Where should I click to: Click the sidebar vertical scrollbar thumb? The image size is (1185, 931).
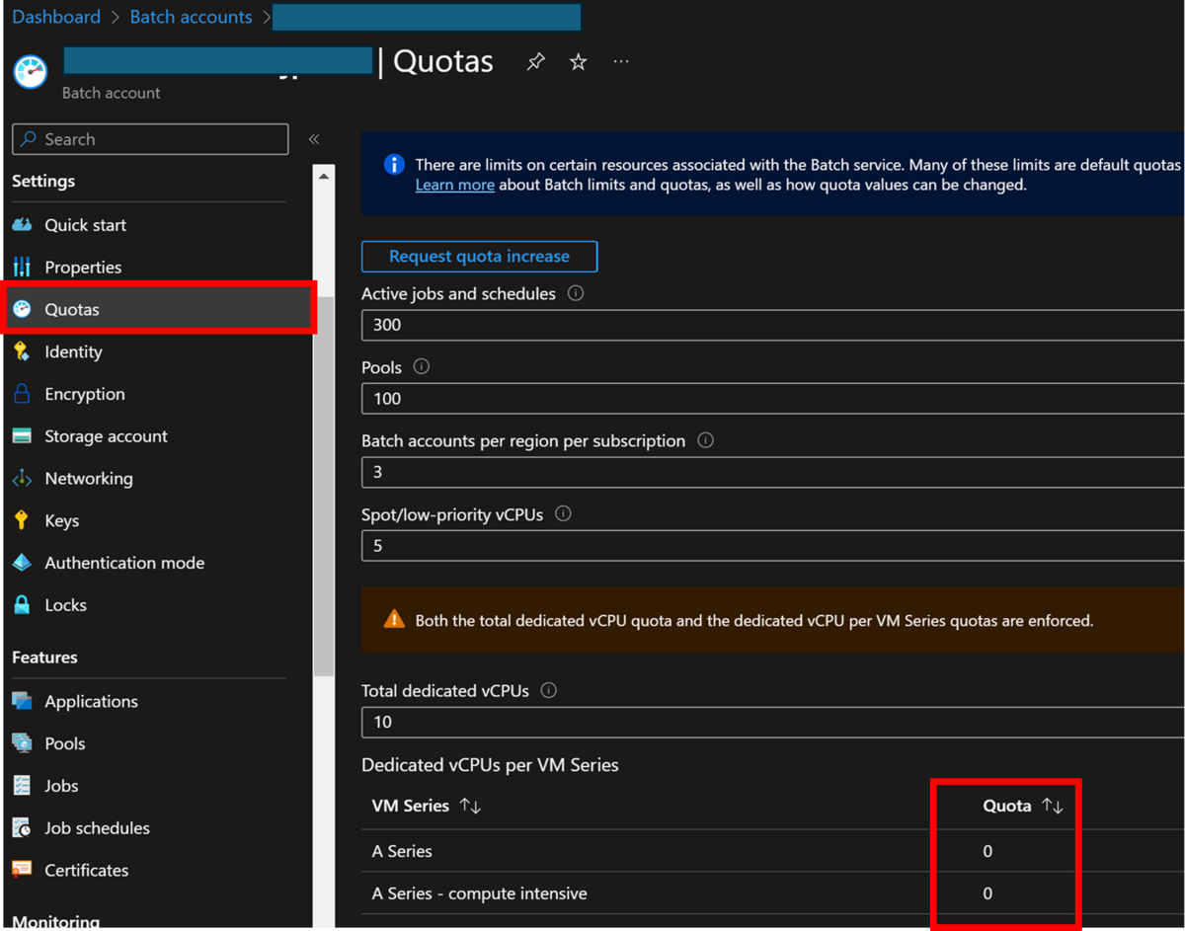click(324, 489)
